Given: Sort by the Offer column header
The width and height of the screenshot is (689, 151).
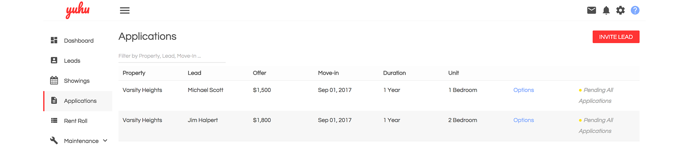Looking at the screenshot, I should coord(259,73).
